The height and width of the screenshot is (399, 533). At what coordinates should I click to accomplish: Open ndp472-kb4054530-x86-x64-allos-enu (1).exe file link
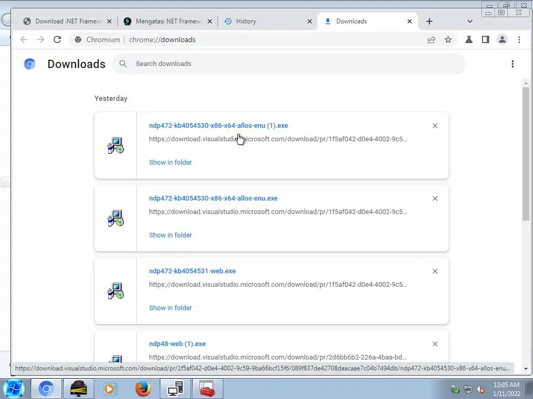[218, 126]
